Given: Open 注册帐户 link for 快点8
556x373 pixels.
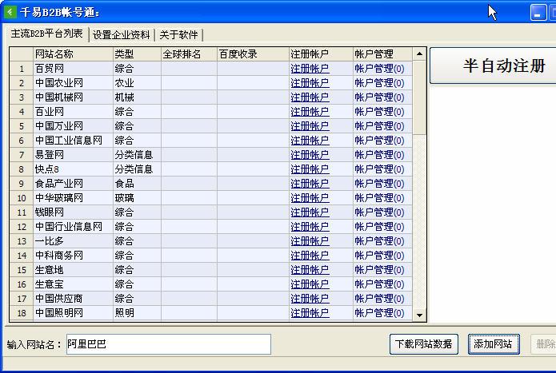Looking at the screenshot, I should click(x=310, y=169).
